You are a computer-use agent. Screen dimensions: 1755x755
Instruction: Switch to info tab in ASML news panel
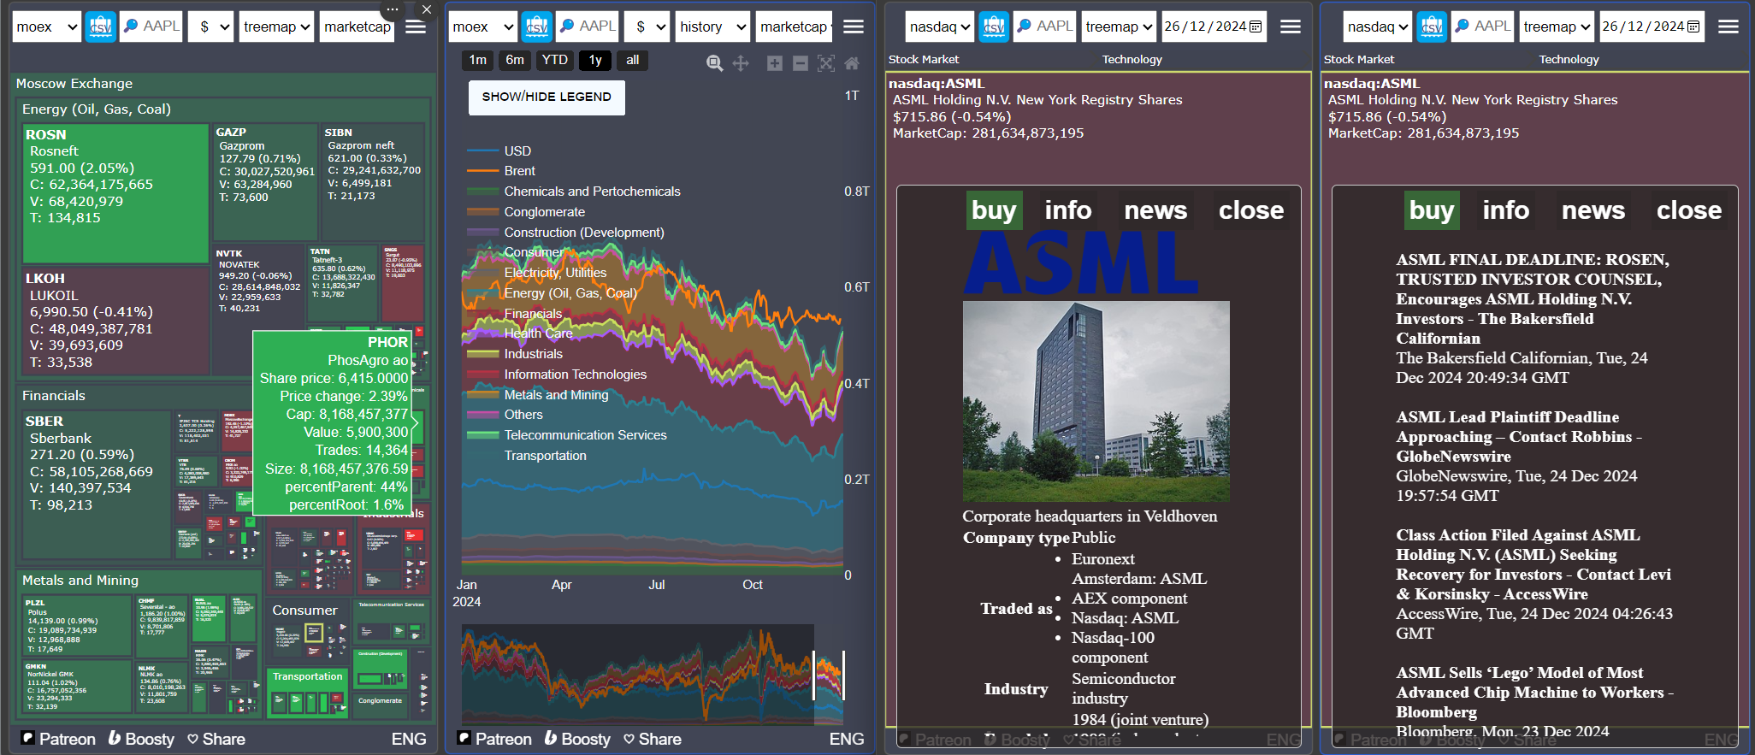pyautogui.click(x=1505, y=210)
